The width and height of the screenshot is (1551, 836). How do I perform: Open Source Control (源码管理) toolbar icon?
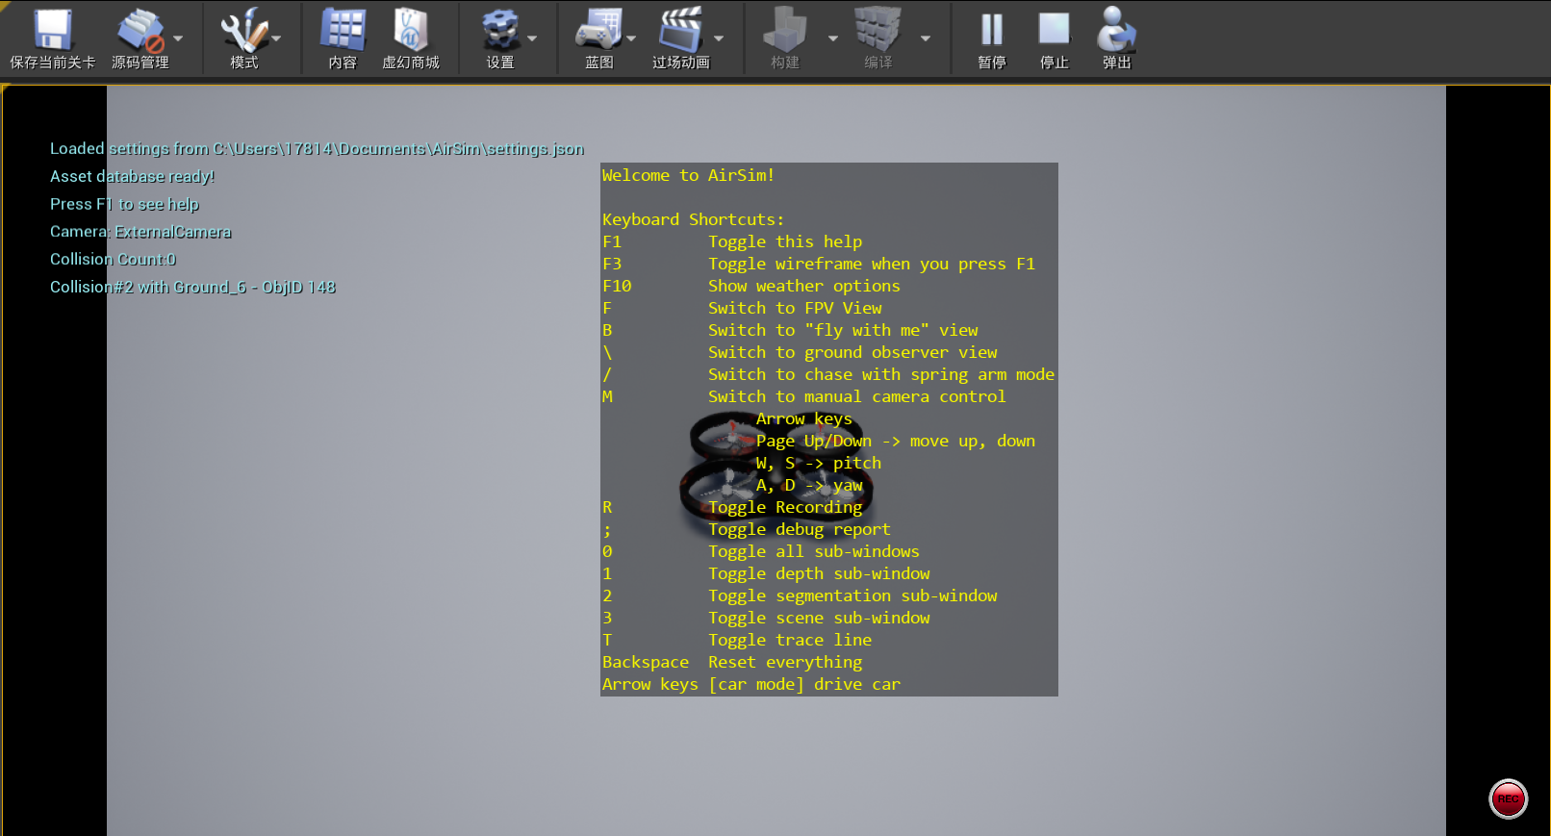(140, 31)
